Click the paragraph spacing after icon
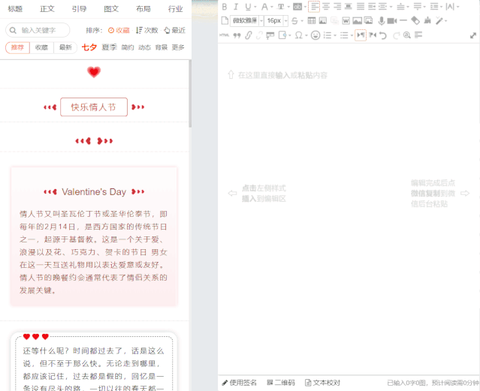Image resolution: width=480 pixels, height=391 pixels. pyautogui.click(x=417, y=7)
